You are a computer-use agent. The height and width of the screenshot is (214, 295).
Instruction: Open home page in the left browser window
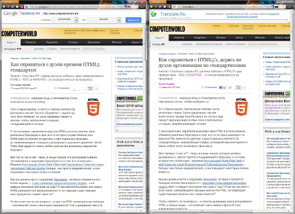[17, 7]
